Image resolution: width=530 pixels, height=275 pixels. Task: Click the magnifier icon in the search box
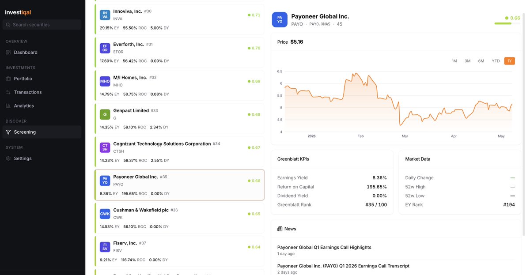[8, 25]
